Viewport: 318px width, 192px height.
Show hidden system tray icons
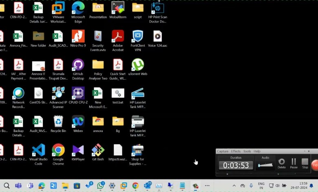click(x=234, y=185)
